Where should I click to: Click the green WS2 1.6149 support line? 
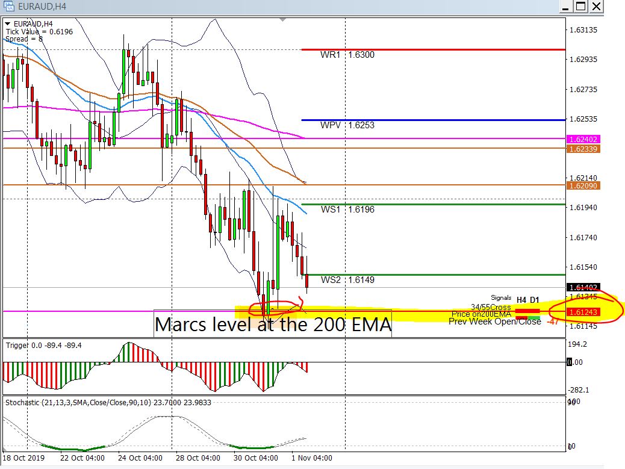pyautogui.click(x=434, y=275)
